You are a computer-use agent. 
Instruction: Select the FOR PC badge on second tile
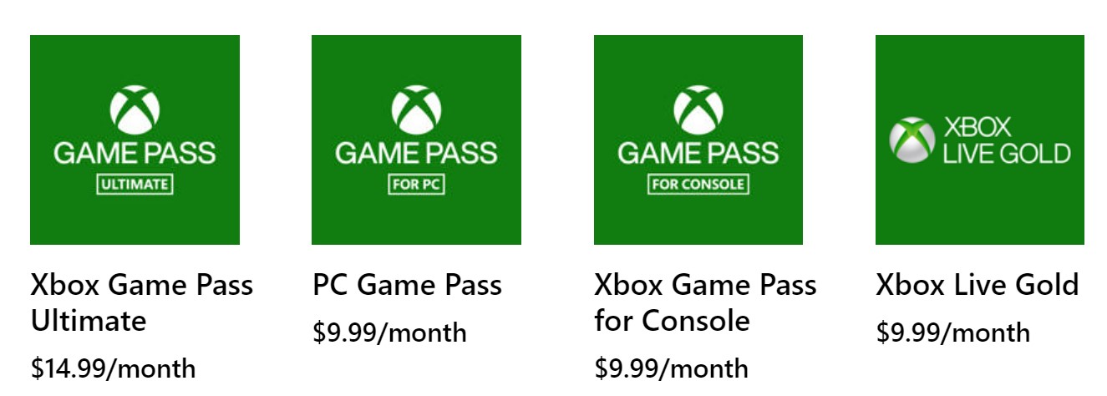416,184
